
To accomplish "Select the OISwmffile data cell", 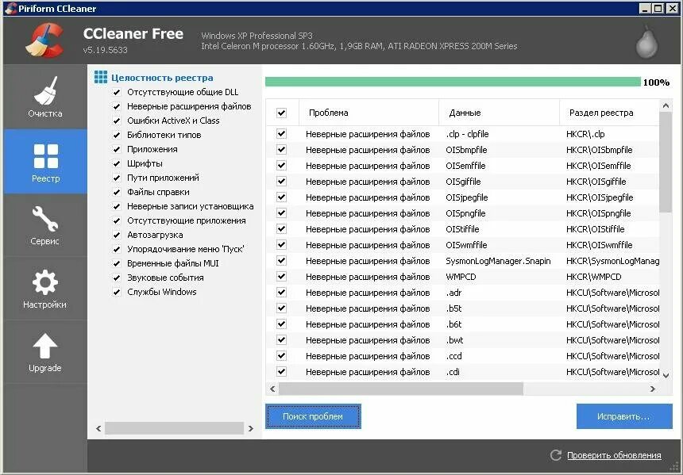I will [x=466, y=245].
